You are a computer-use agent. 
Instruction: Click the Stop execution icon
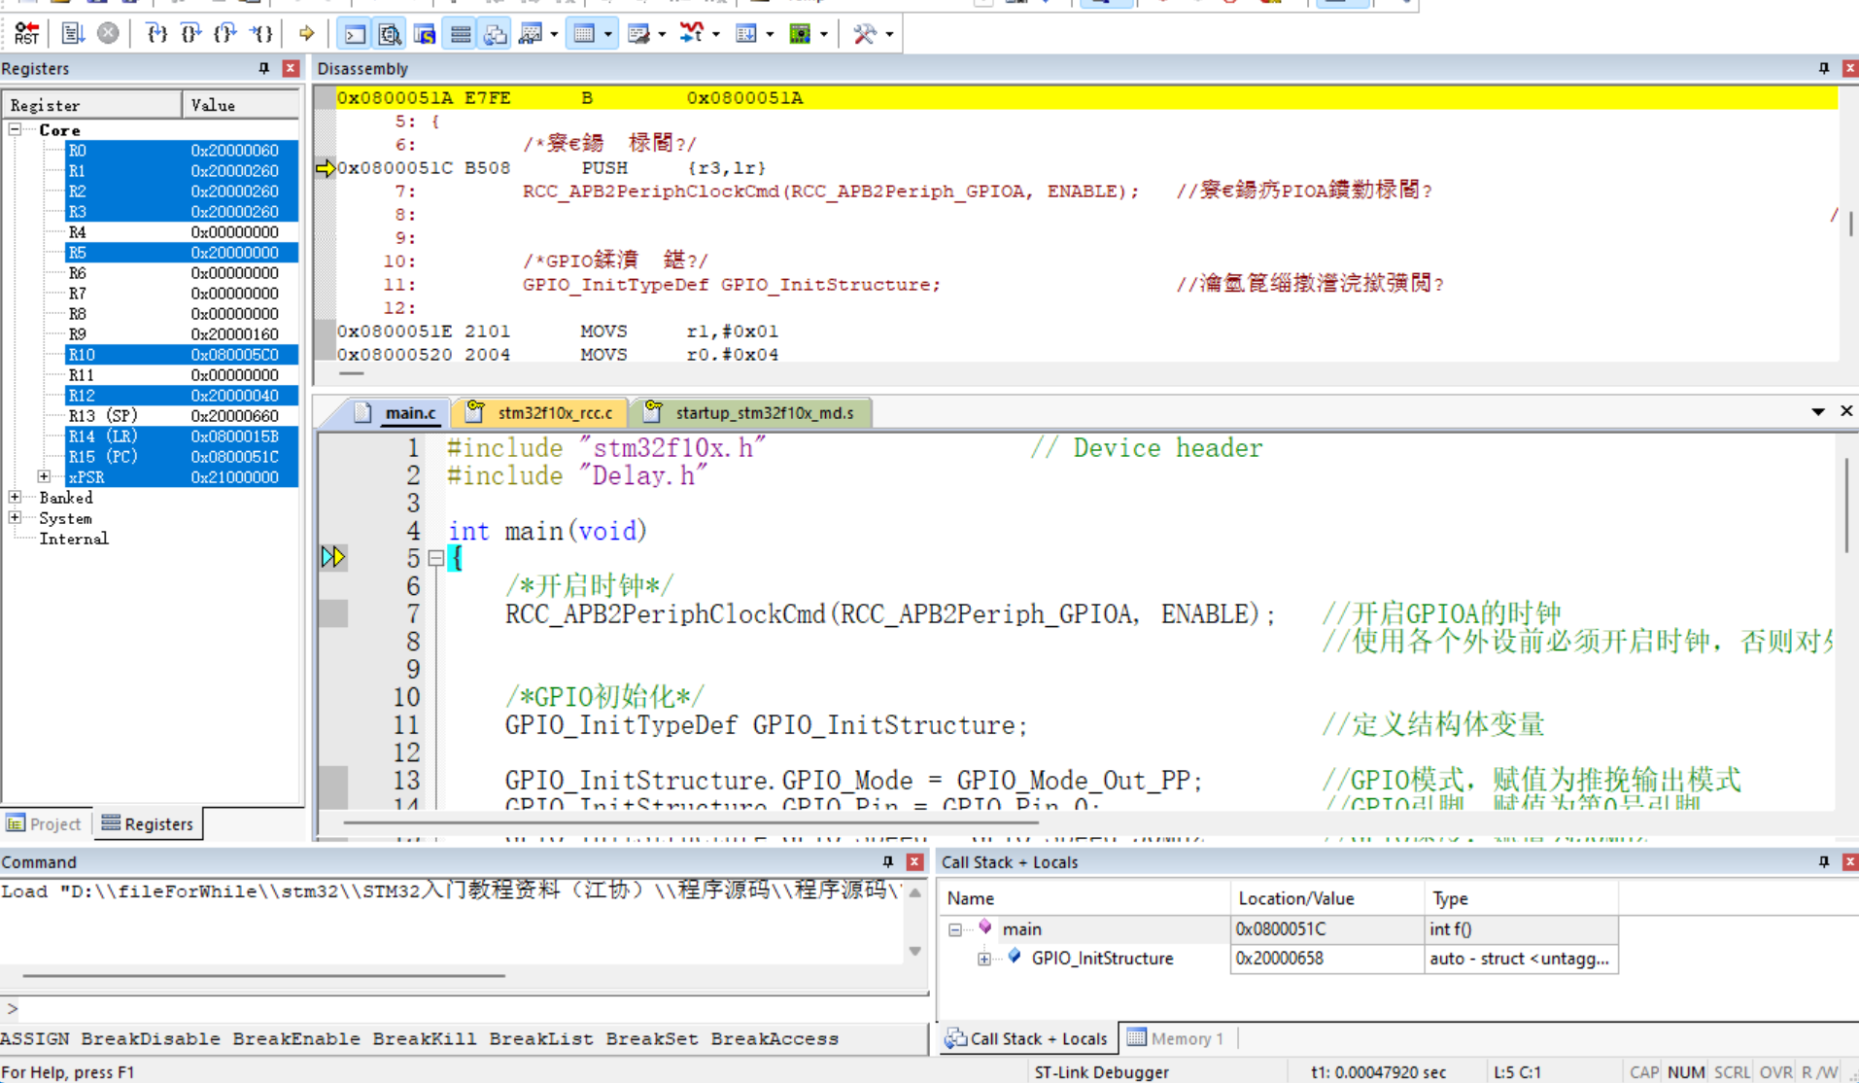(x=108, y=33)
